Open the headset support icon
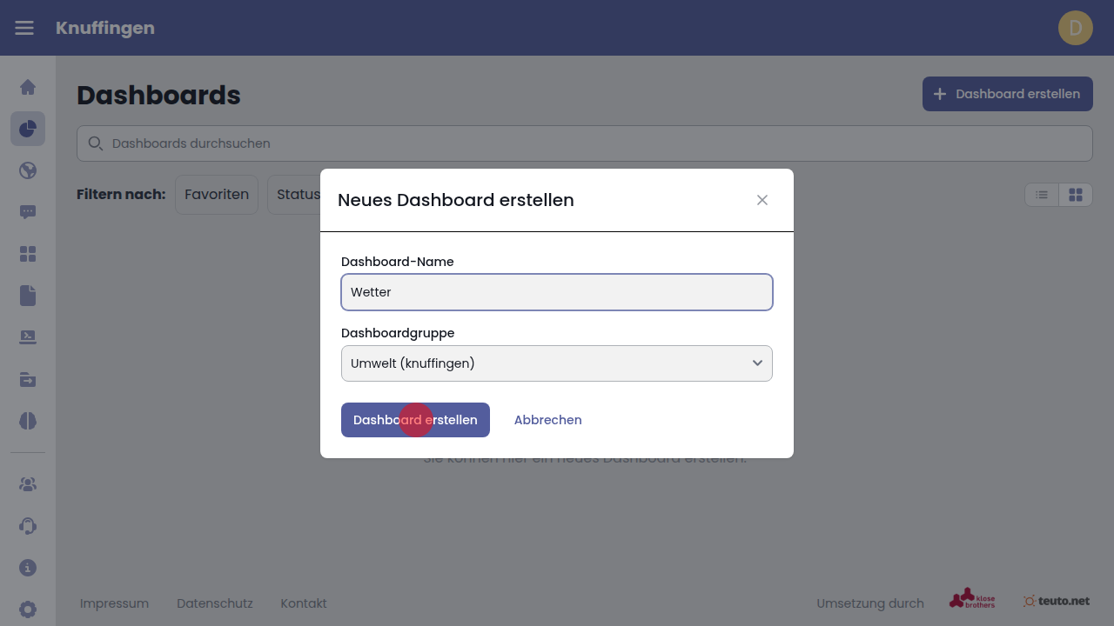This screenshot has height=626, width=1114. tap(28, 526)
